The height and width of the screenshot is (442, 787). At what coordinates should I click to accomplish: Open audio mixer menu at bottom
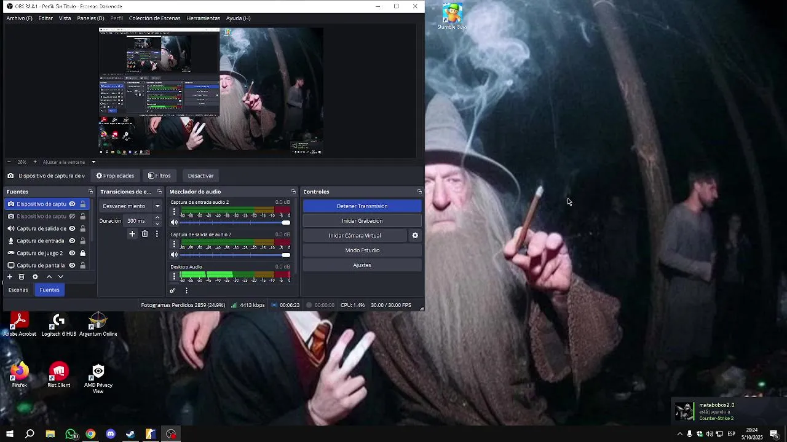click(186, 291)
